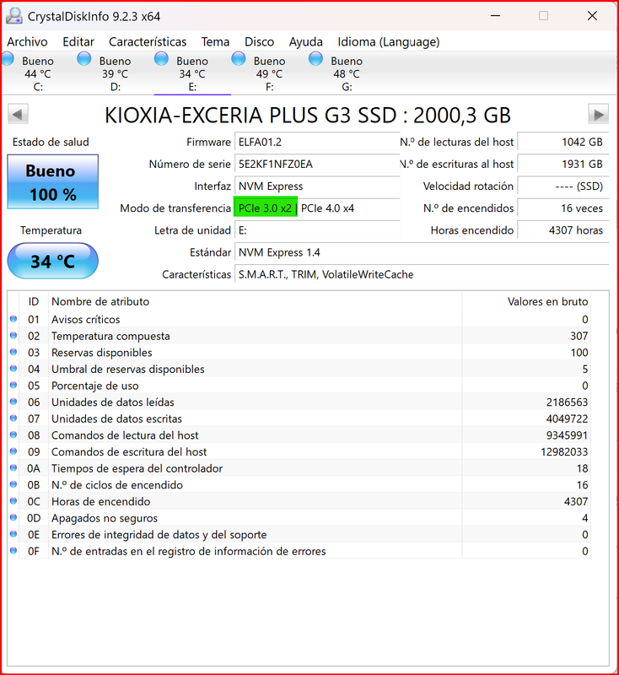
Task: Go to previous disk with left arrow
Action: coord(18,115)
